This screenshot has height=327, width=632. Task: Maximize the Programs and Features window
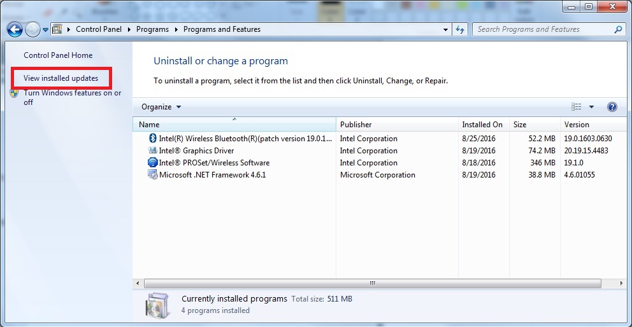[x=589, y=6]
